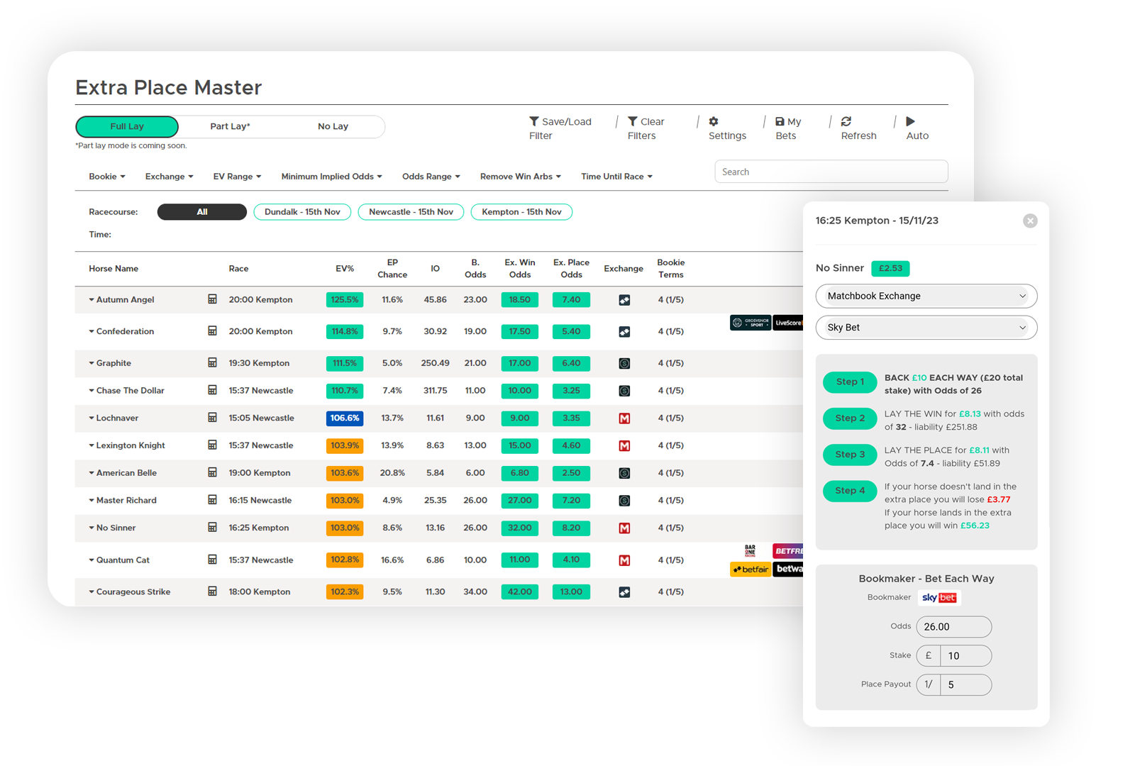Open My Bets save icon

point(780,122)
